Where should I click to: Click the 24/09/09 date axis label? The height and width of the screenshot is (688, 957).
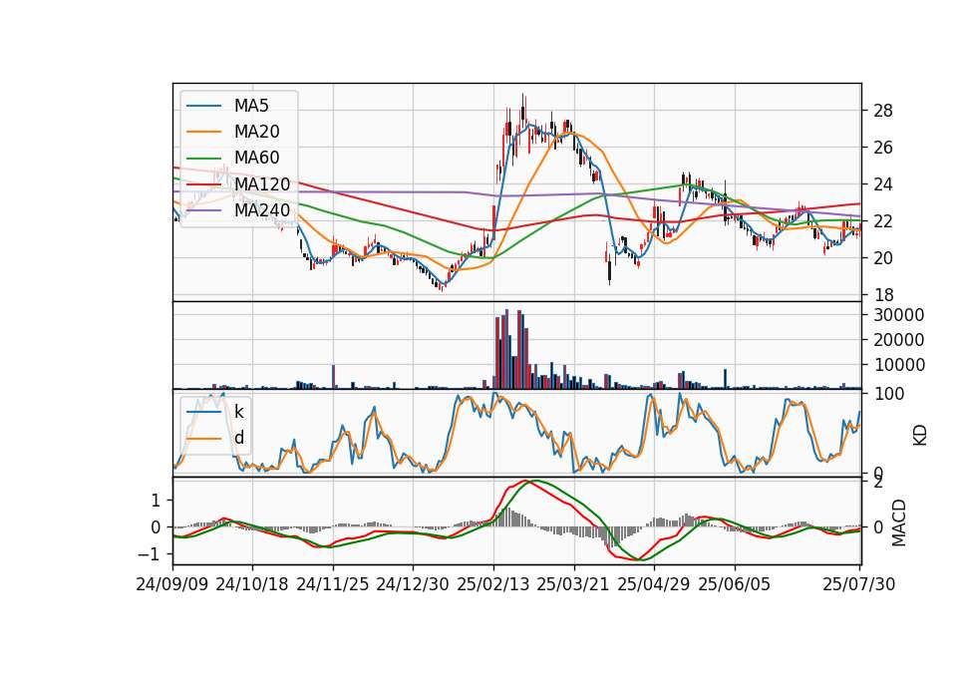click(x=172, y=585)
